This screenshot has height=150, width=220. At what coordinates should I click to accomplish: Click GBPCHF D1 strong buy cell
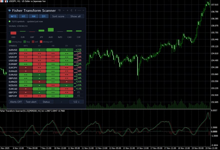point(66,96)
